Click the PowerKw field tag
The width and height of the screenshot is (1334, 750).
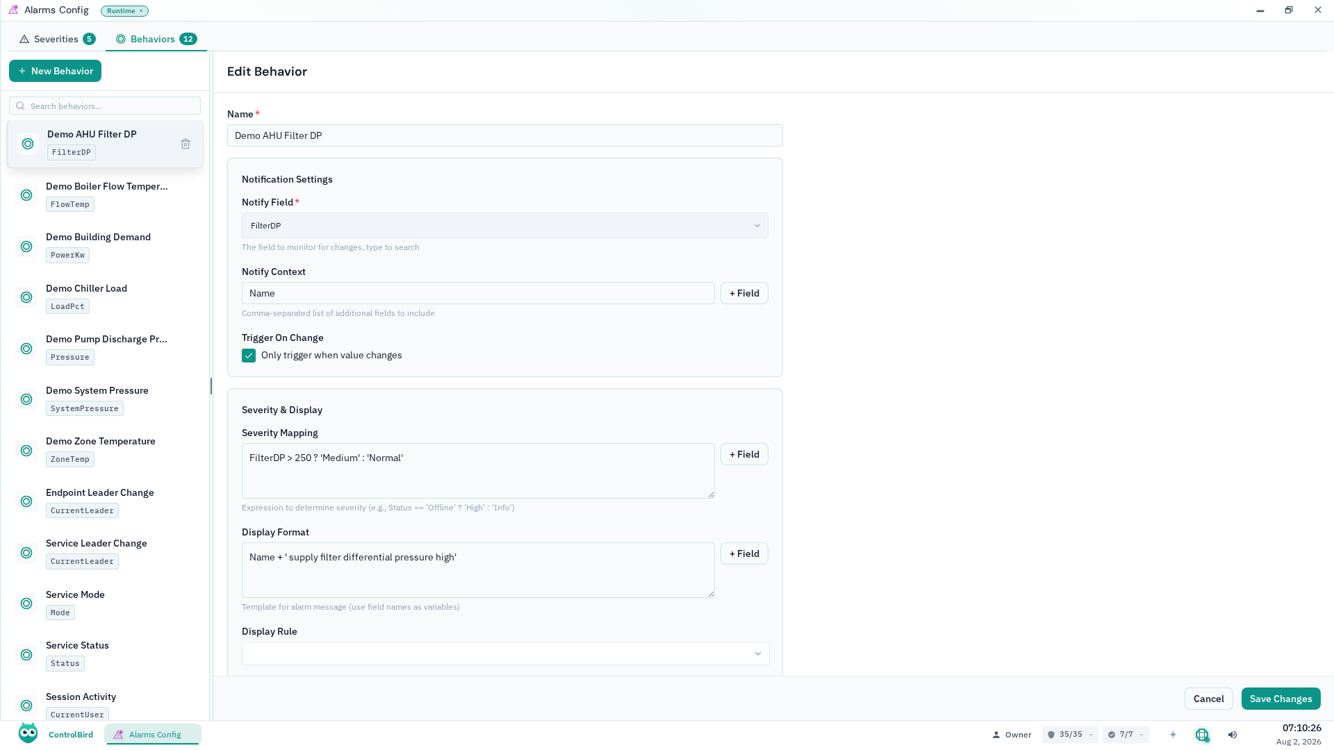[x=67, y=255]
